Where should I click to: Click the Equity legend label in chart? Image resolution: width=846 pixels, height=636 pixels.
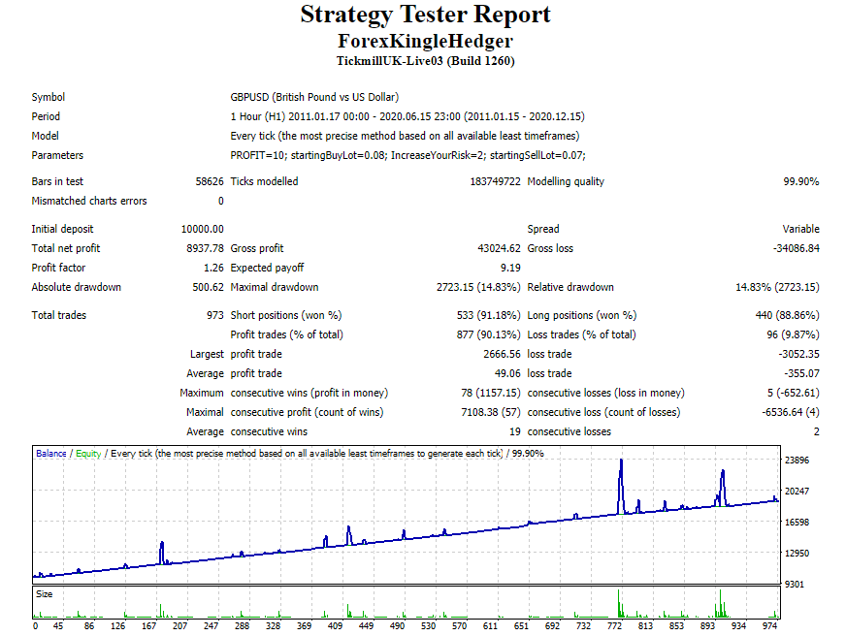pos(88,454)
